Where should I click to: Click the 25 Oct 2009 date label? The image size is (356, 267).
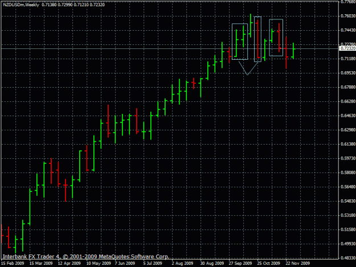pos(269,263)
